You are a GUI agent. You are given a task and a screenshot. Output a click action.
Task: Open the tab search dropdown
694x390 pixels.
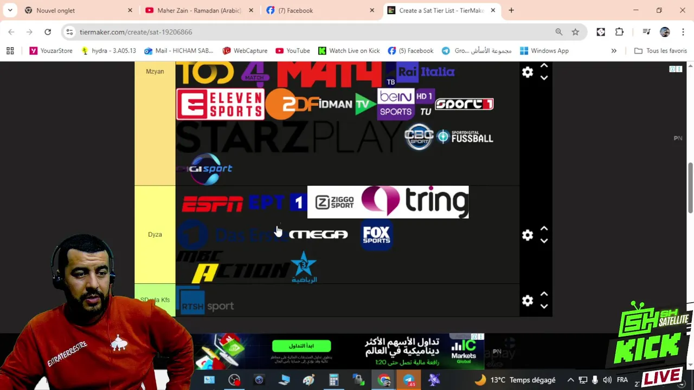click(x=10, y=10)
